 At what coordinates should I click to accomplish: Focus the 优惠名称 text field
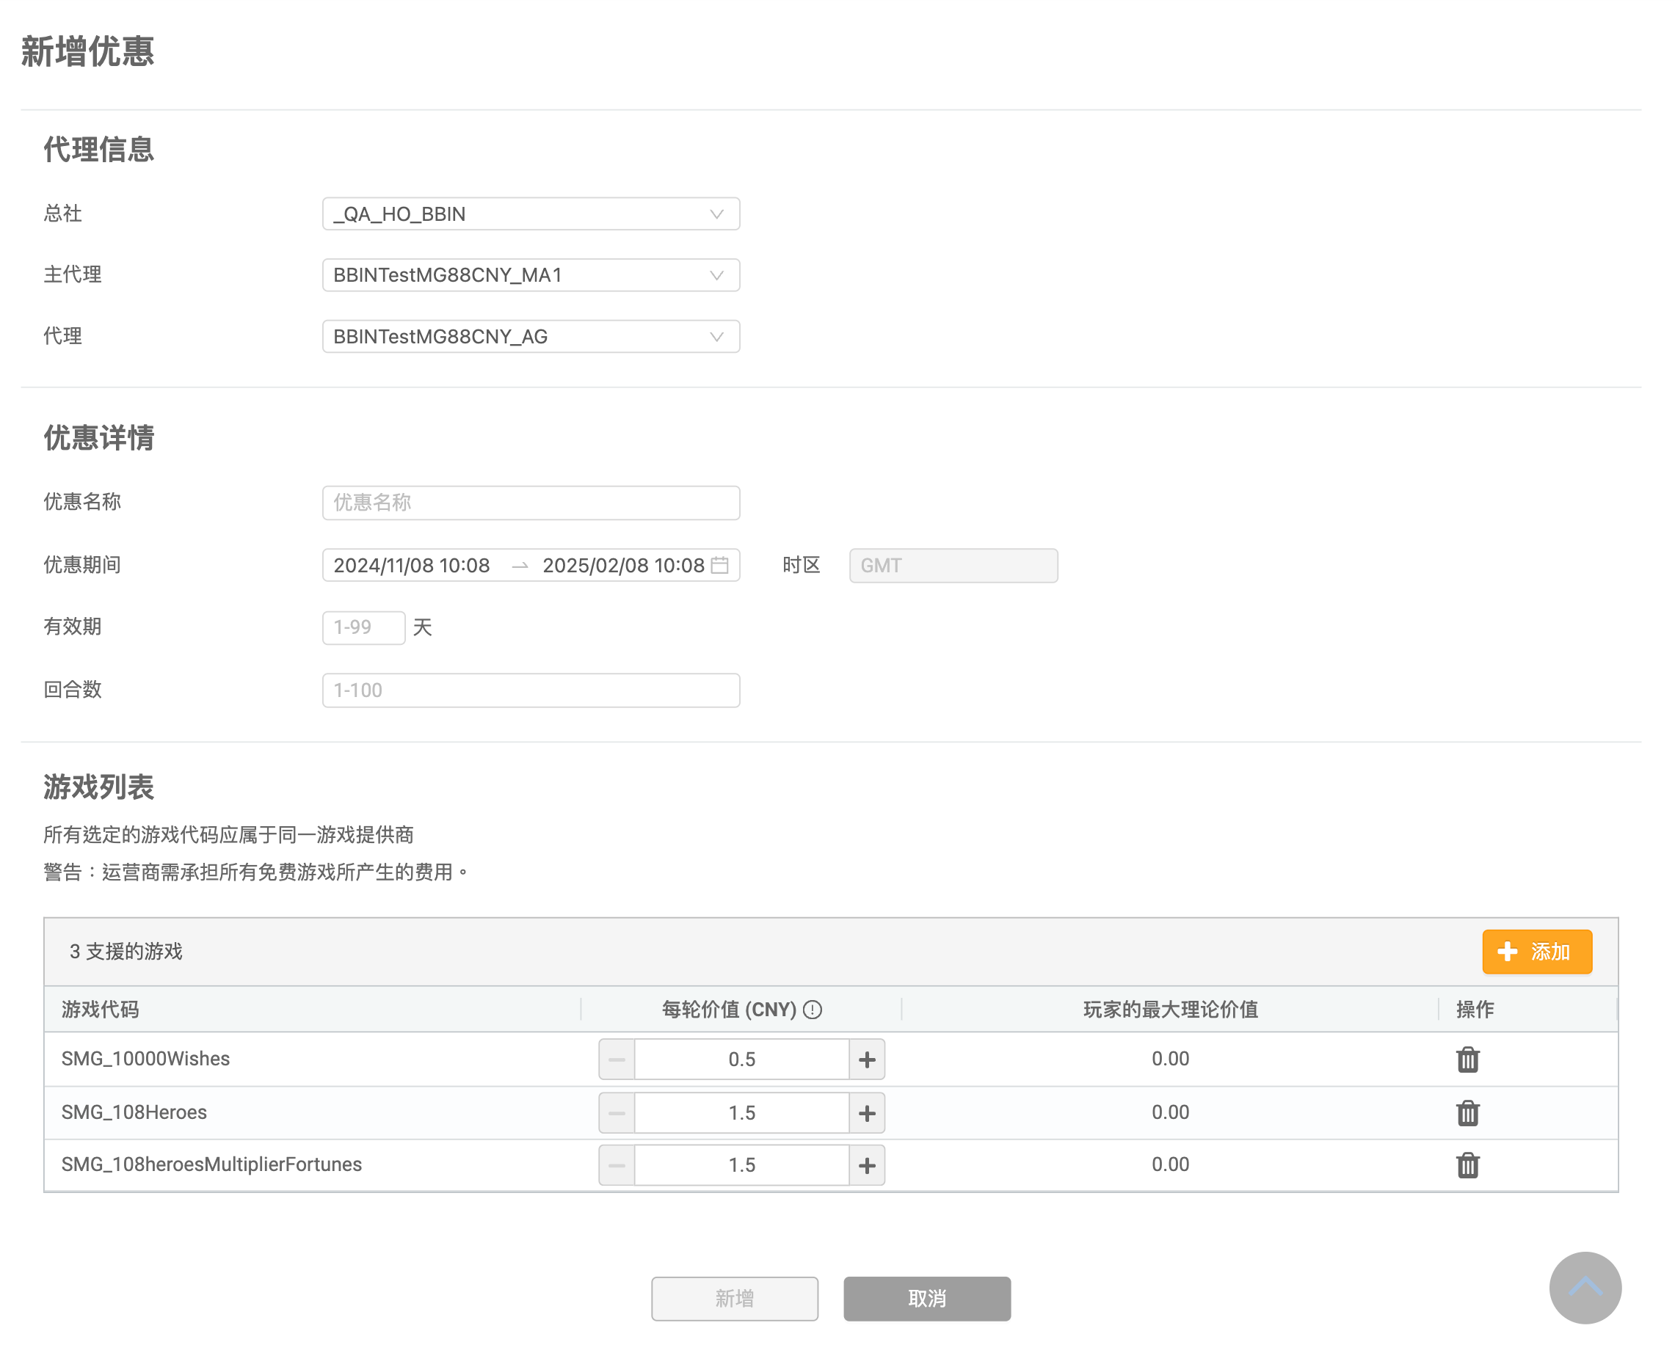[531, 502]
